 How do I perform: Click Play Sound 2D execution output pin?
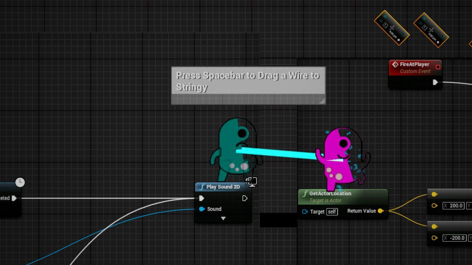245,199
